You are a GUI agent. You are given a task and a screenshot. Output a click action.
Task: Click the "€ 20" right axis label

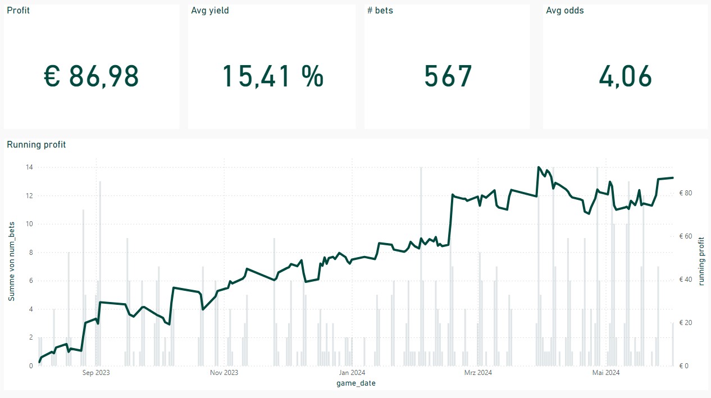click(x=687, y=323)
